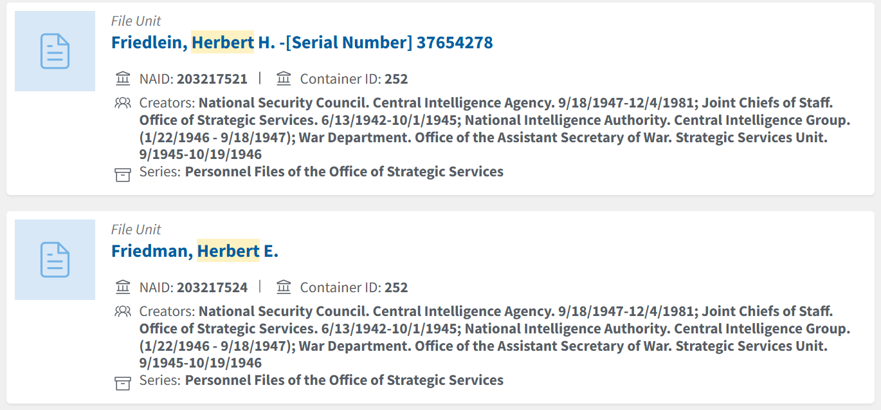Click the Container ID icon in the Friedman result
881x410 pixels.
[x=284, y=288]
